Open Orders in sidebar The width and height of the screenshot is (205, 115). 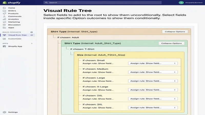coord(12,11)
